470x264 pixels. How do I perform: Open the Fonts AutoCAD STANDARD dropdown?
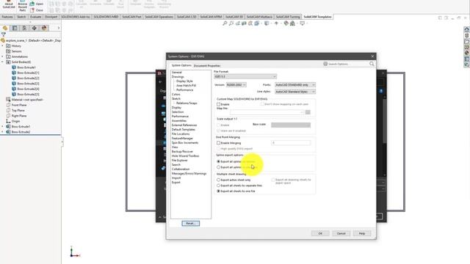295,85
